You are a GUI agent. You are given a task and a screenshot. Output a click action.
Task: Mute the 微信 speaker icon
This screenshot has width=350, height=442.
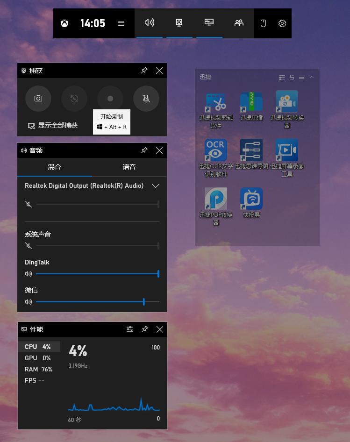pos(29,302)
